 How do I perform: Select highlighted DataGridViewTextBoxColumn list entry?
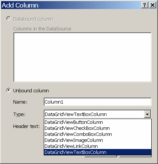click(97, 152)
